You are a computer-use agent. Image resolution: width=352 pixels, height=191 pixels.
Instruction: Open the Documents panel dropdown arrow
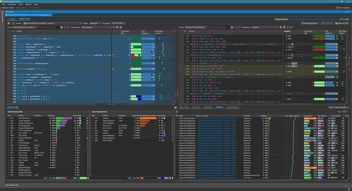(344, 12)
